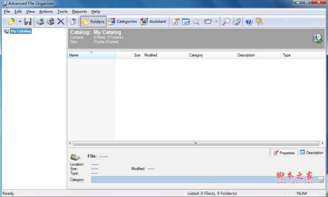Screen dimensions: 328x197
Task: Switch to the Description tab
Action: pyautogui.click(x=312, y=153)
